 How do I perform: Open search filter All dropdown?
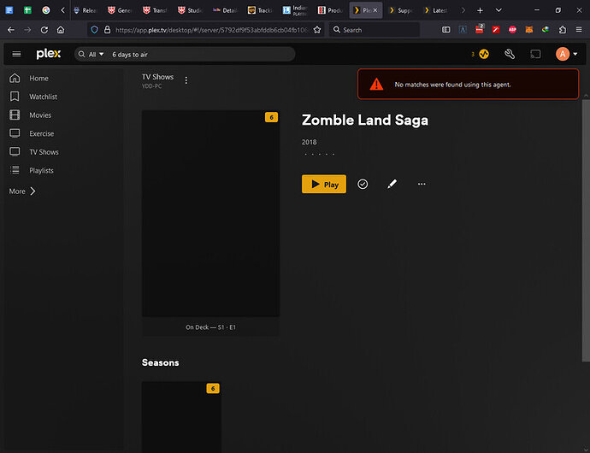pyautogui.click(x=96, y=55)
